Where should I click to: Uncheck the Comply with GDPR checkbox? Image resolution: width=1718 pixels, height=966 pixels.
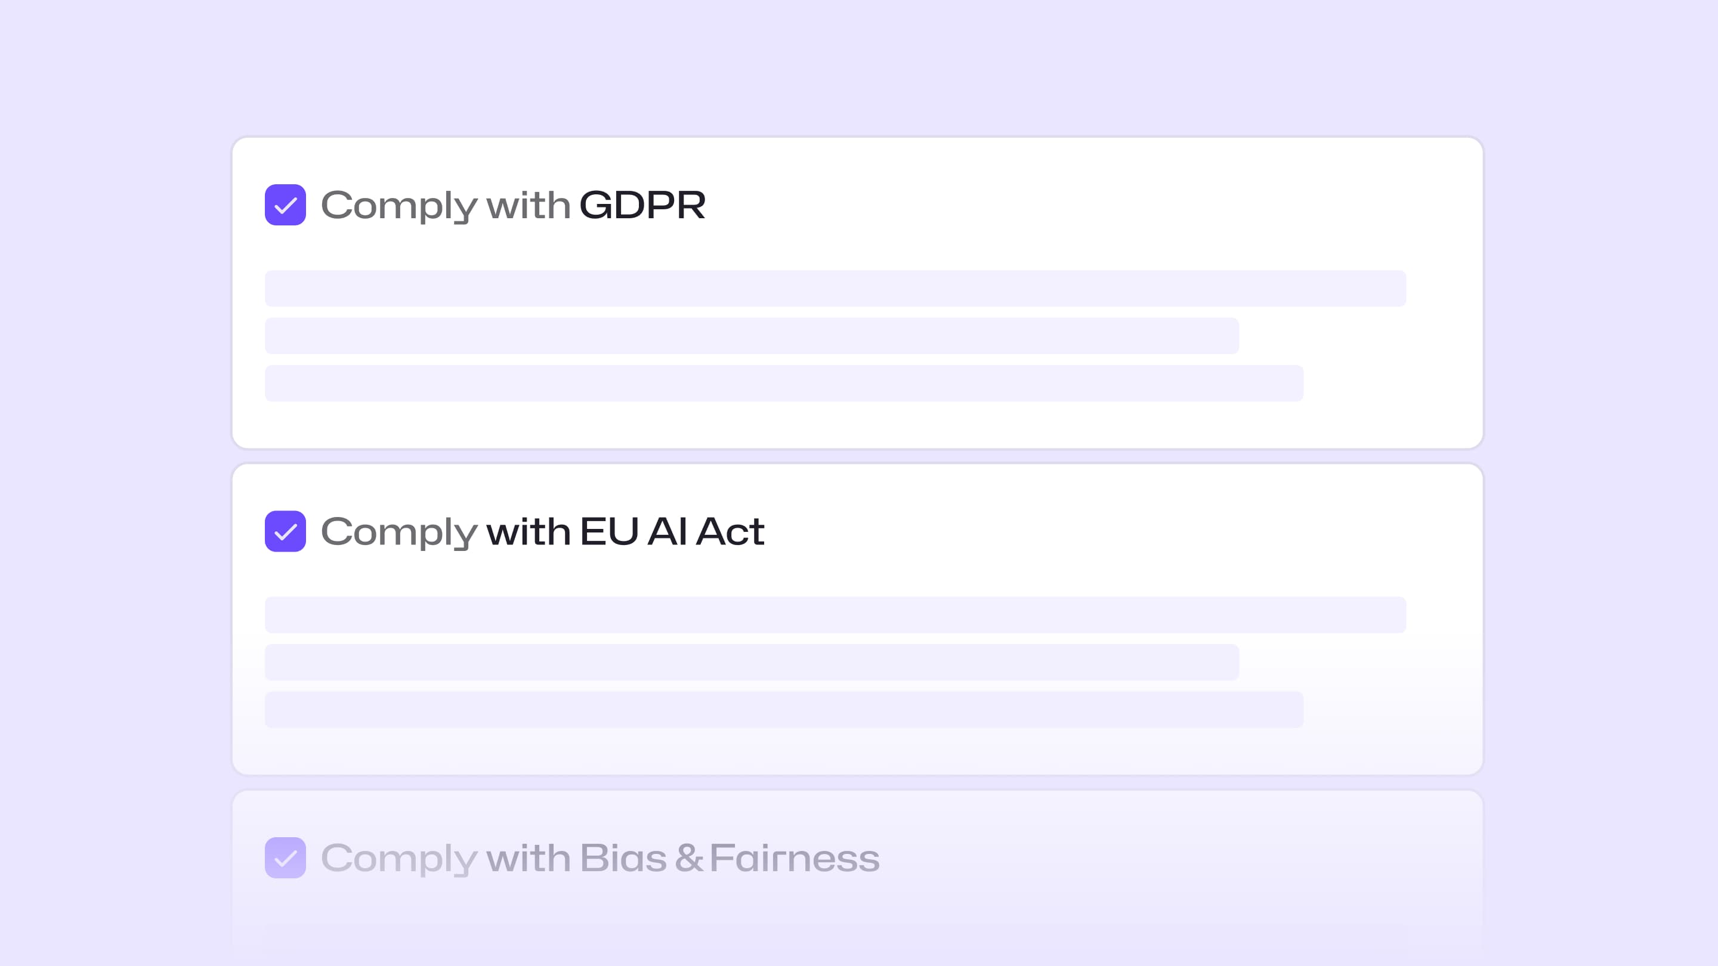(286, 205)
